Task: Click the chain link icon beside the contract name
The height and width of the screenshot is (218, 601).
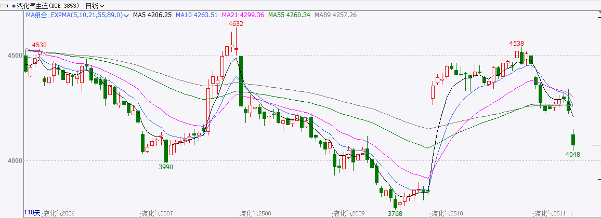Action: (5, 6)
